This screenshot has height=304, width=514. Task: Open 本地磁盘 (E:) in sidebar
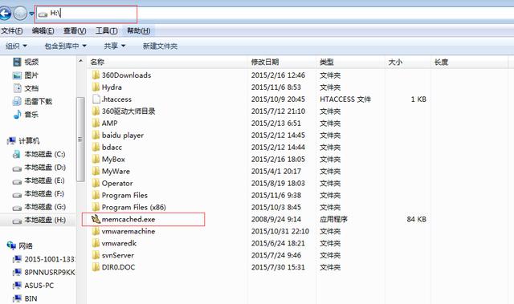click(39, 180)
